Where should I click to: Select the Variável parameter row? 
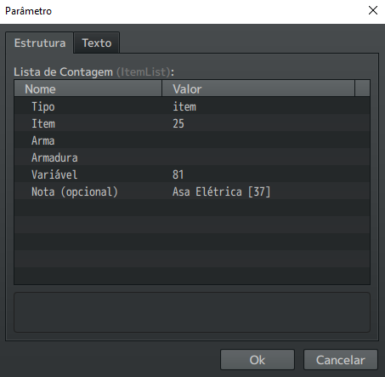192,174
